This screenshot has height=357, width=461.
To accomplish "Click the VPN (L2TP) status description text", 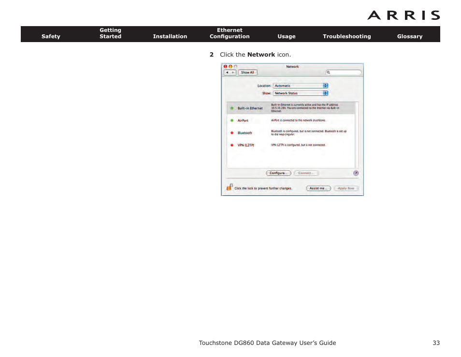I will coord(298,145).
